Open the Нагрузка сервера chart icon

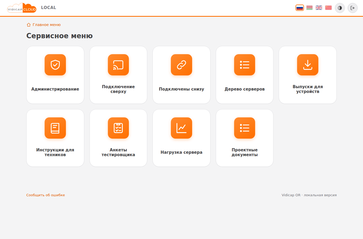click(x=181, y=128)
